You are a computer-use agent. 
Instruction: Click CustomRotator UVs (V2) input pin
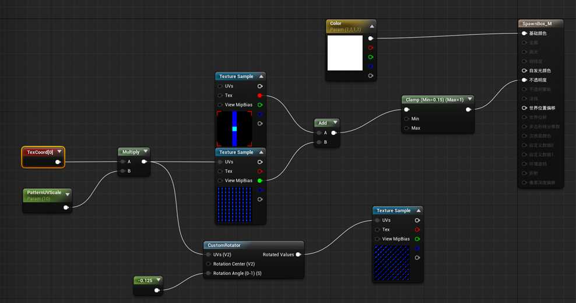point(209,255)
